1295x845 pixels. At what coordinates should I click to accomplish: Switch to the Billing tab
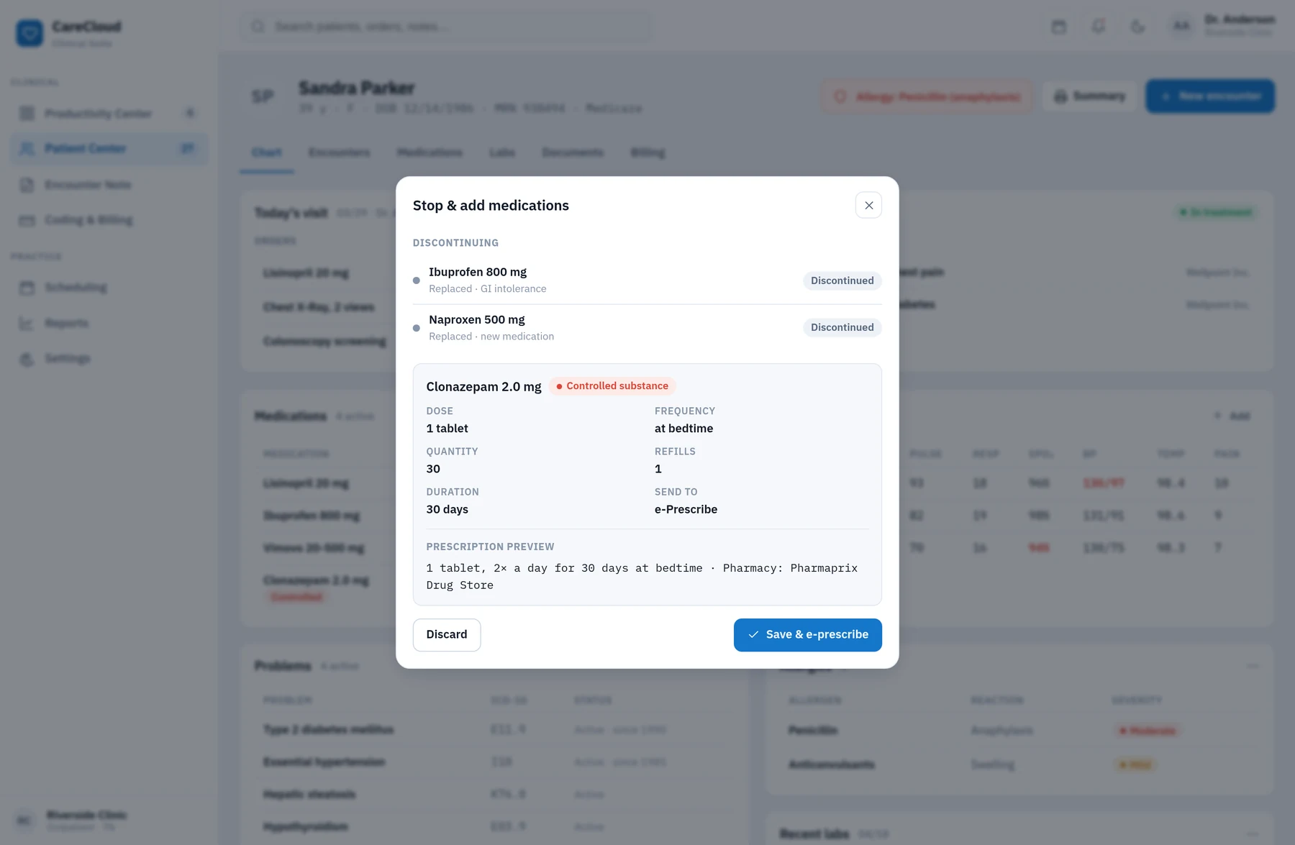647,152
